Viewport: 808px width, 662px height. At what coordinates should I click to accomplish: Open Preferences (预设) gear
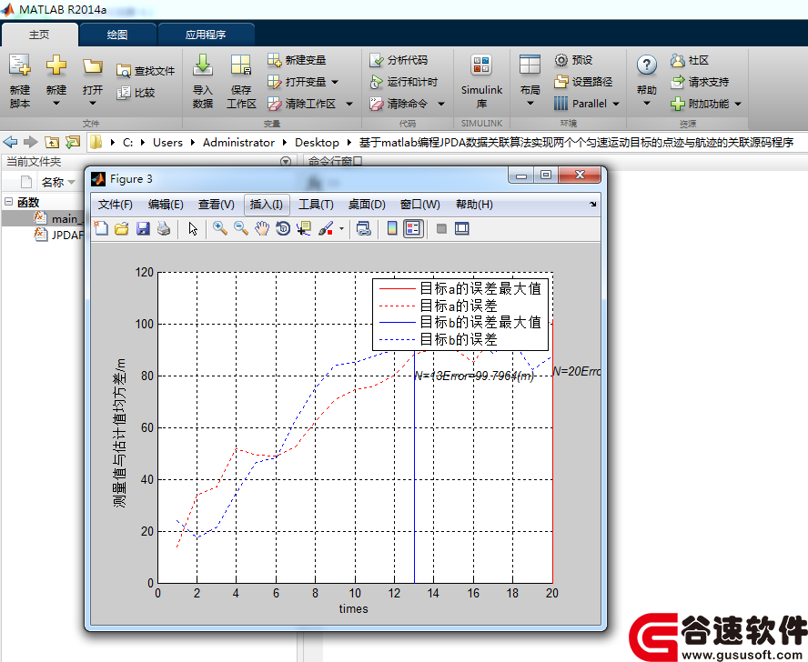click(x=573, y=60)
